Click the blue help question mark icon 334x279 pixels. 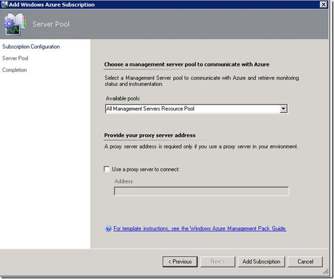pyautogui.click(x=108, y=228)
